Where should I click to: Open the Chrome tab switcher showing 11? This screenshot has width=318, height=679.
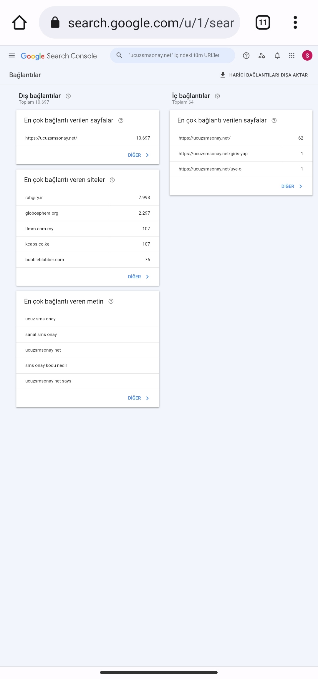click(x=263, y=22)
